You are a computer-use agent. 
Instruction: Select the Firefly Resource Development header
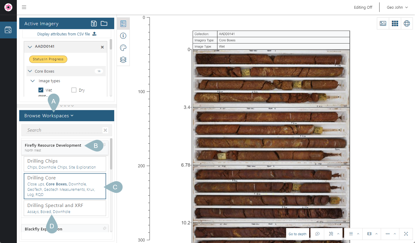(x=65, y=147)
